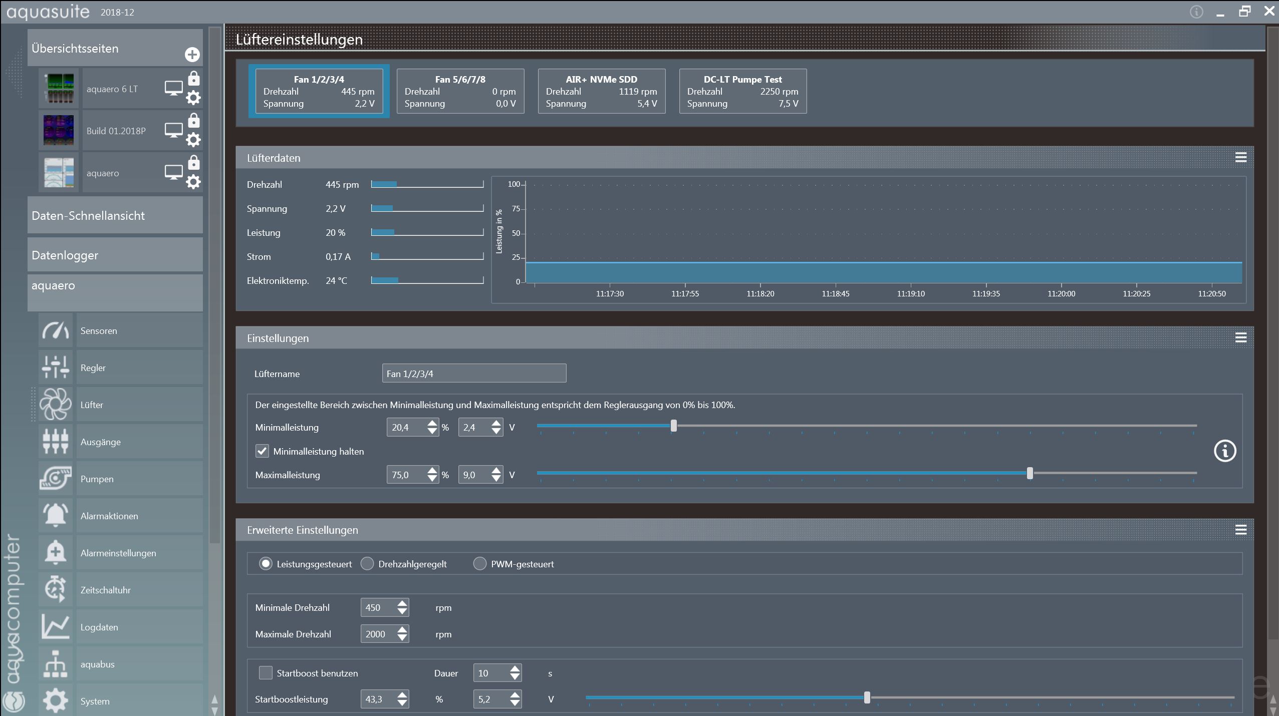This screenshot has width=1279, height=716.
Task: Click lock icon for aquaero overview page
Action: click(x=194, y=163)
